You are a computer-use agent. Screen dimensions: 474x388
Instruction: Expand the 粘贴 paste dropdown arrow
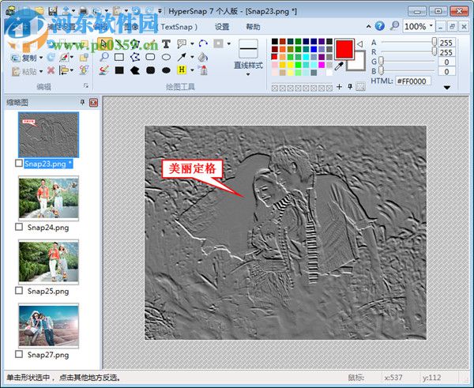click(x=41, y=71)
